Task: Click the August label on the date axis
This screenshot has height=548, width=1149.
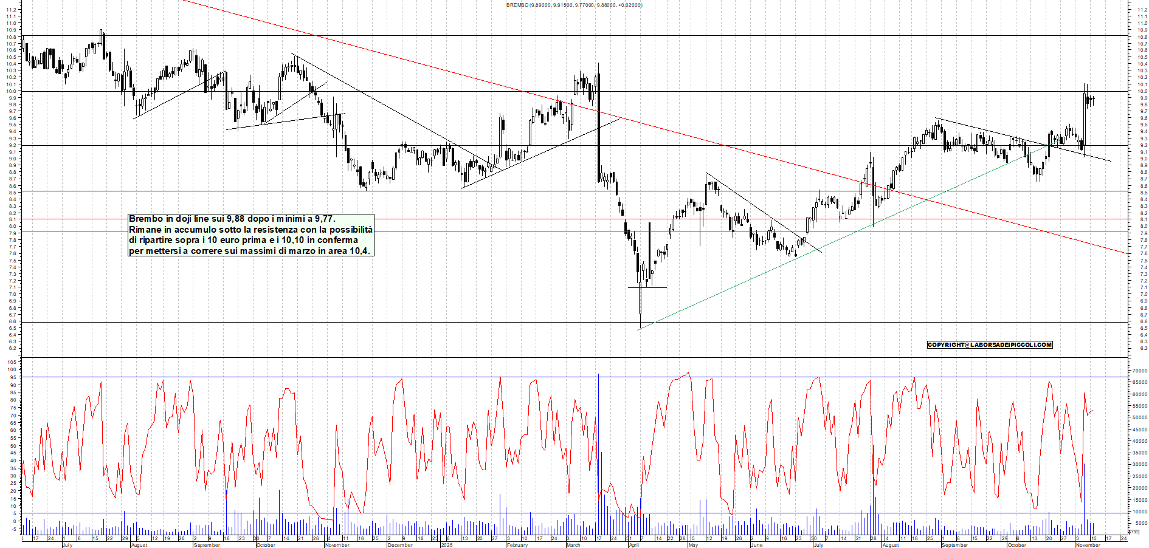Action: pos(139,545)
